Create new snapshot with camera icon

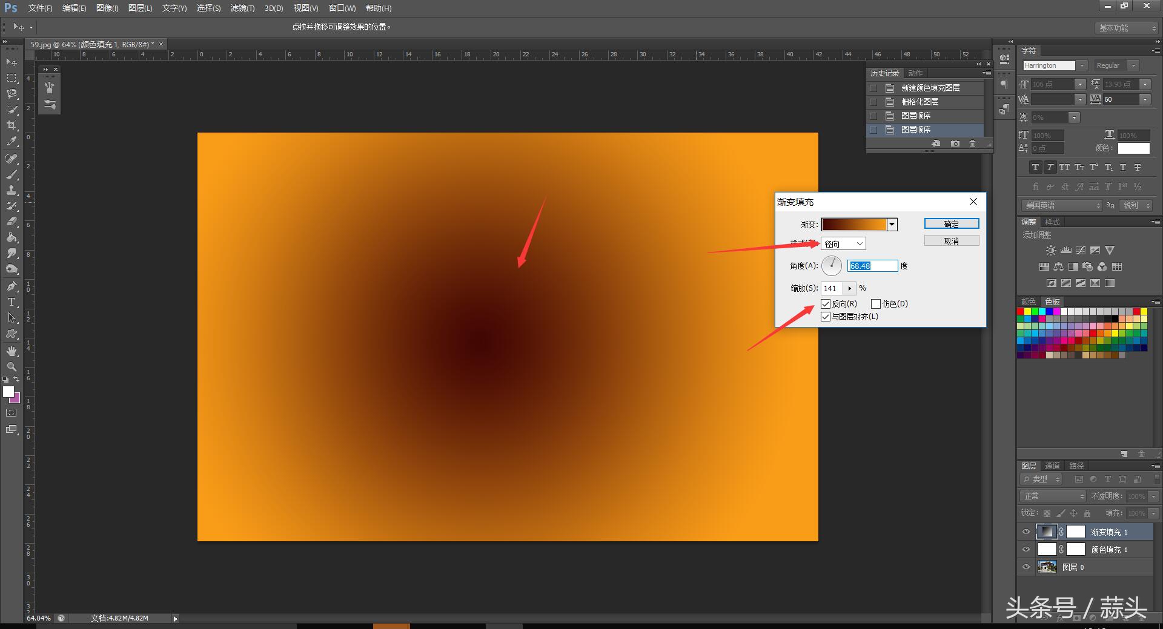955,143
